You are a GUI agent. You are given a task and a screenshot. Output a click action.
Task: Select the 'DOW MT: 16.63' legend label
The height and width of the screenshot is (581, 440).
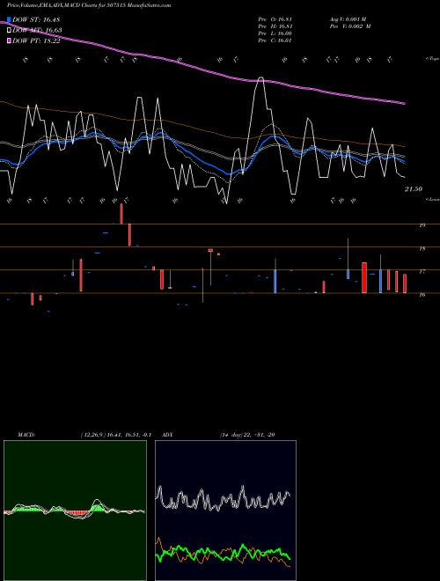[x=37, y=31]
